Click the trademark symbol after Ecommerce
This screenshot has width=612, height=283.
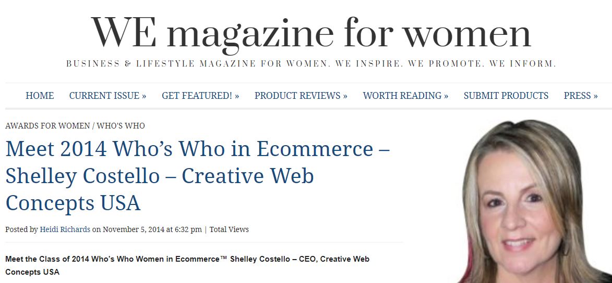click(x=224, y=258)
